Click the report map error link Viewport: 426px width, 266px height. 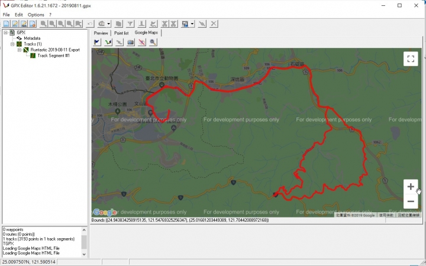point(409,215)
